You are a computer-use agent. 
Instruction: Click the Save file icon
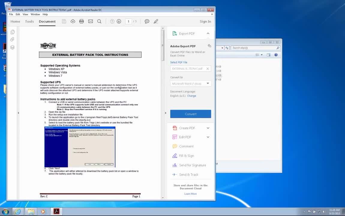click(64, 21)
